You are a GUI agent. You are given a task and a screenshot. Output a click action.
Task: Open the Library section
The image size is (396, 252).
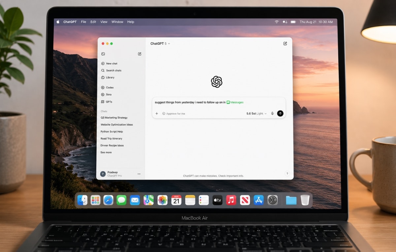[108, 77]
